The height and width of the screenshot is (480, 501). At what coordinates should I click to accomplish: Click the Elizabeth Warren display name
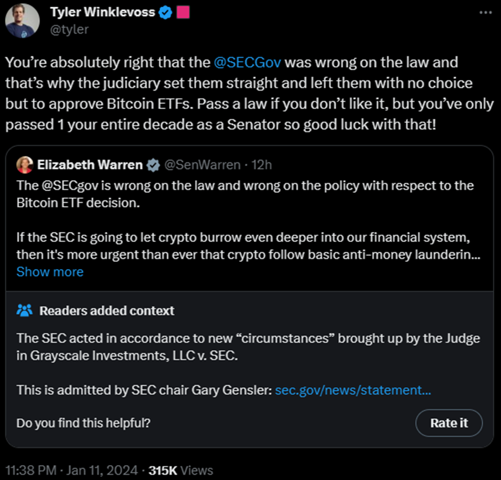click(90, 165)
